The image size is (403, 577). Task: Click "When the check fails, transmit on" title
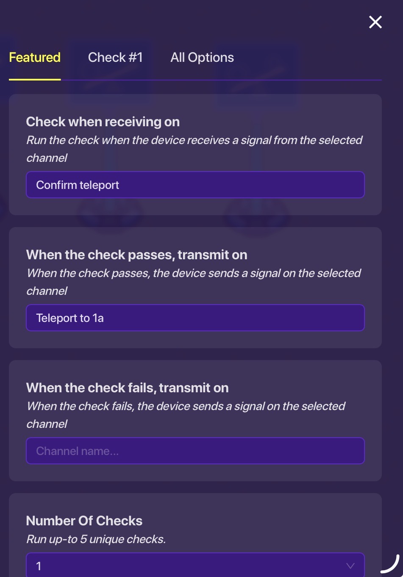point(127,388)
